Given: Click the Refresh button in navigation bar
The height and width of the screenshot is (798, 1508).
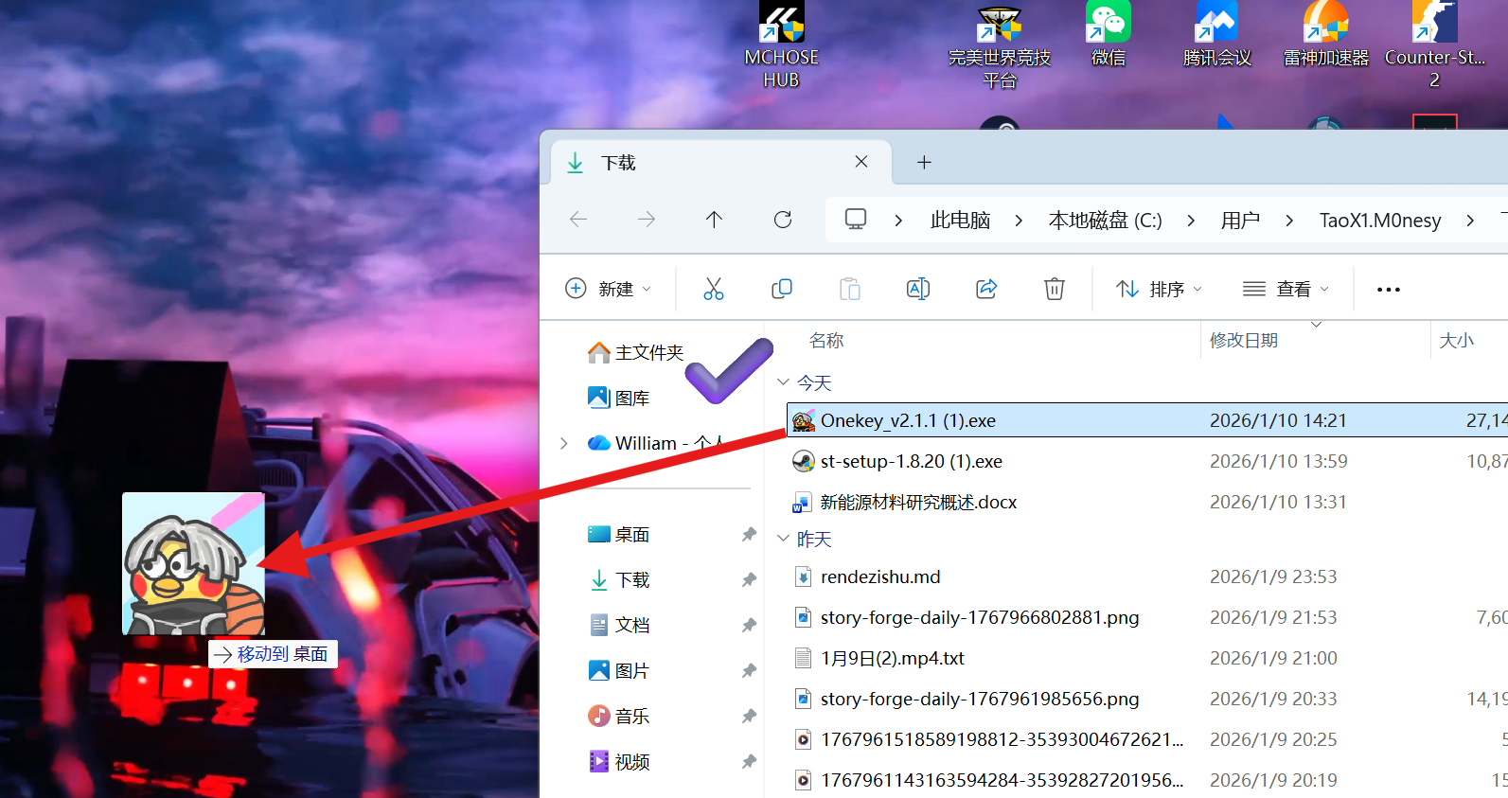Looking at the screenshot, I should click(x=783, y=220).
